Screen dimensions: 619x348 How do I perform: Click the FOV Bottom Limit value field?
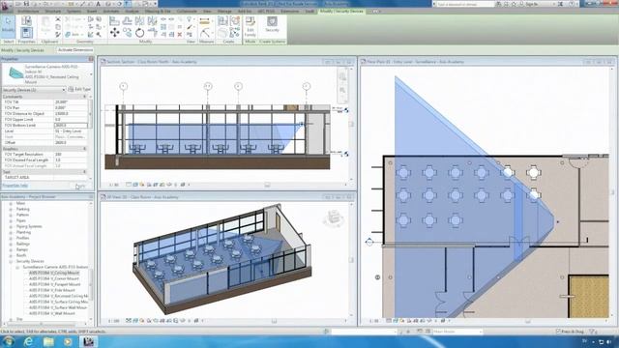(x=71, y=125)
